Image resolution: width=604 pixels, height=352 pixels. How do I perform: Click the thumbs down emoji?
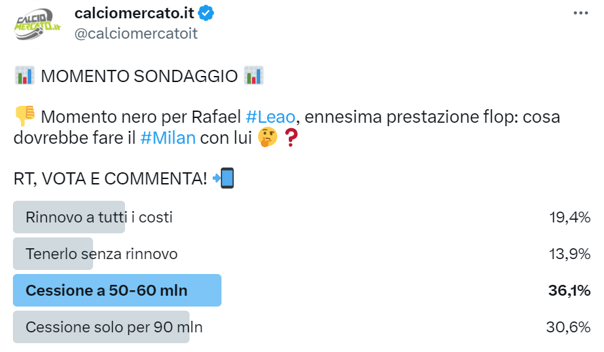tap(24, 117)
